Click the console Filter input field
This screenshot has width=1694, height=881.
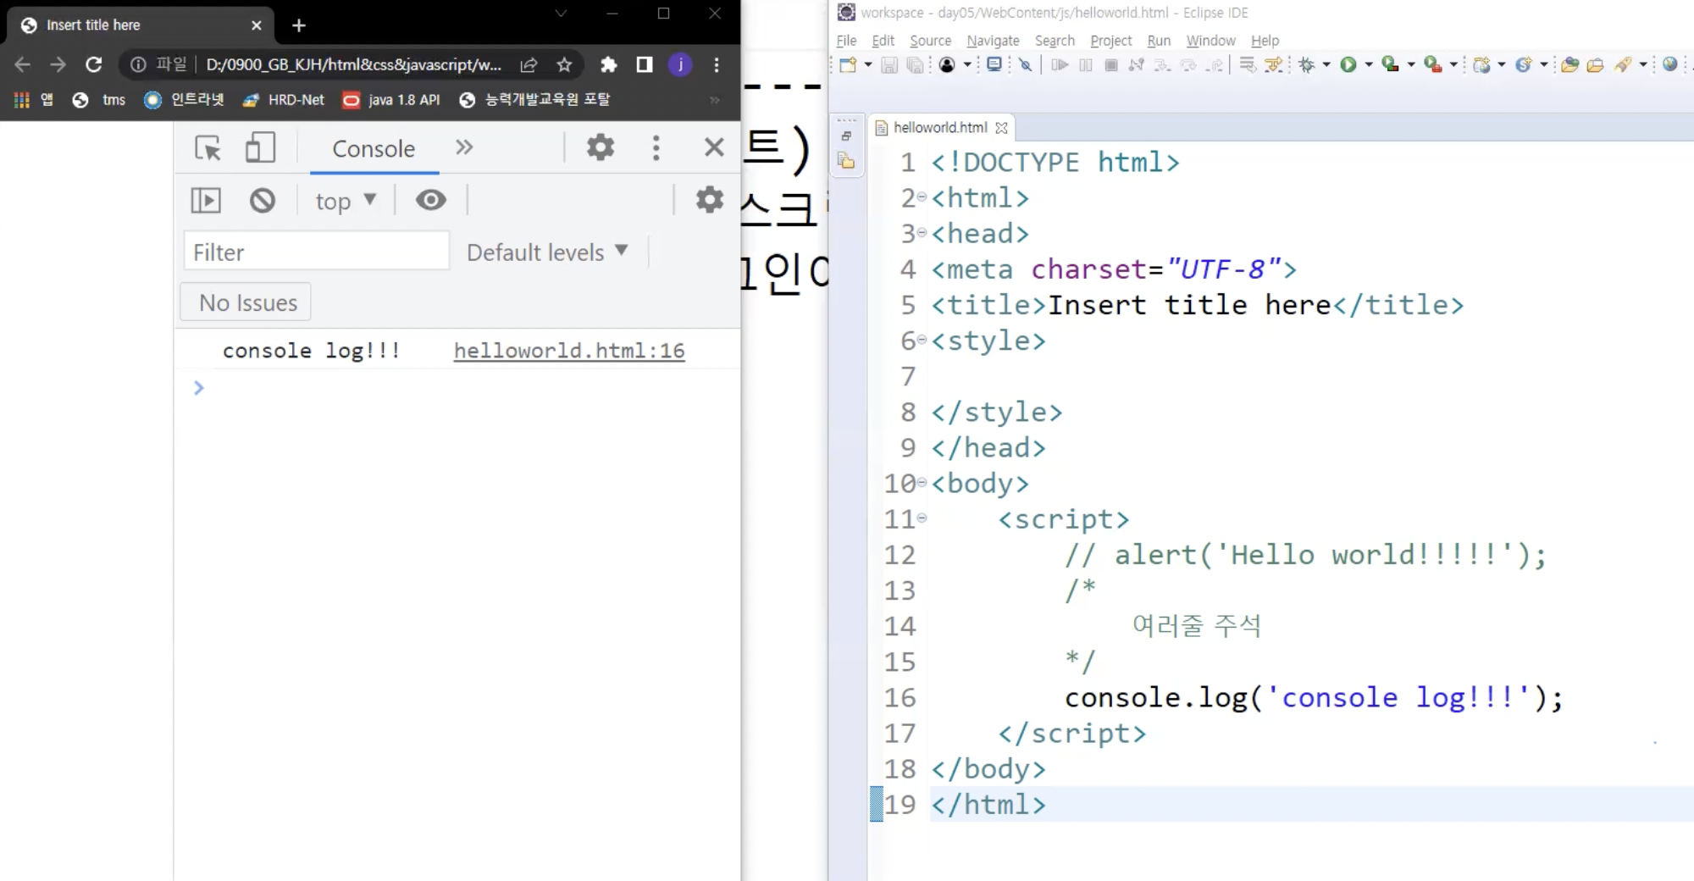[x=316, y=252]
